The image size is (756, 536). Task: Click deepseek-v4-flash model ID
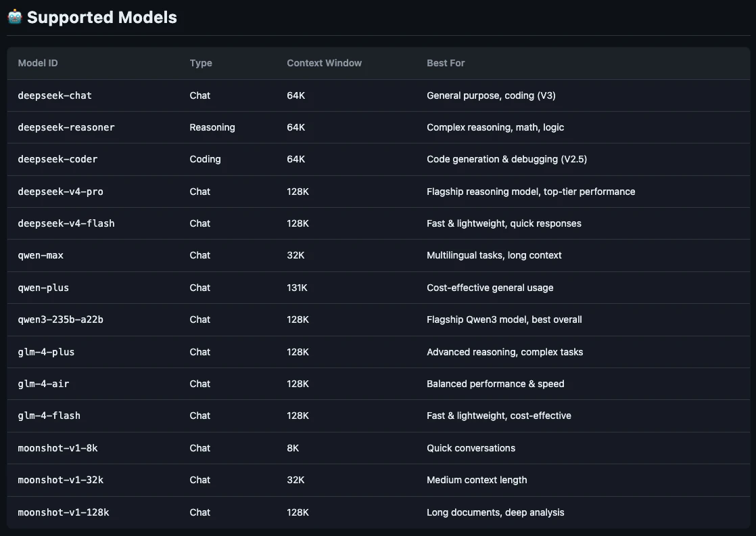(66, 223)
